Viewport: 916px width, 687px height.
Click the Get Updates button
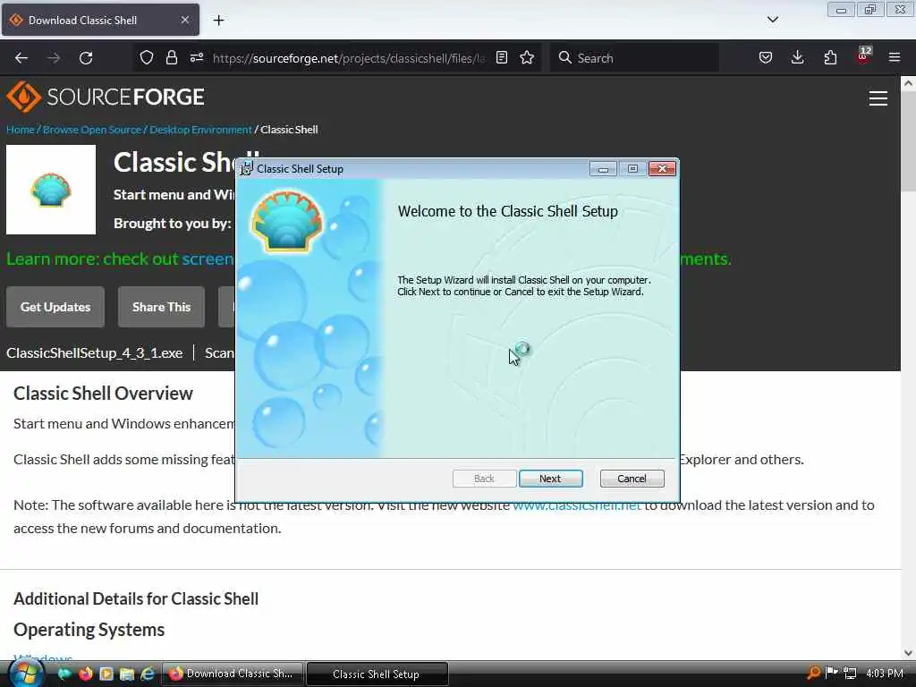[55, 307]
